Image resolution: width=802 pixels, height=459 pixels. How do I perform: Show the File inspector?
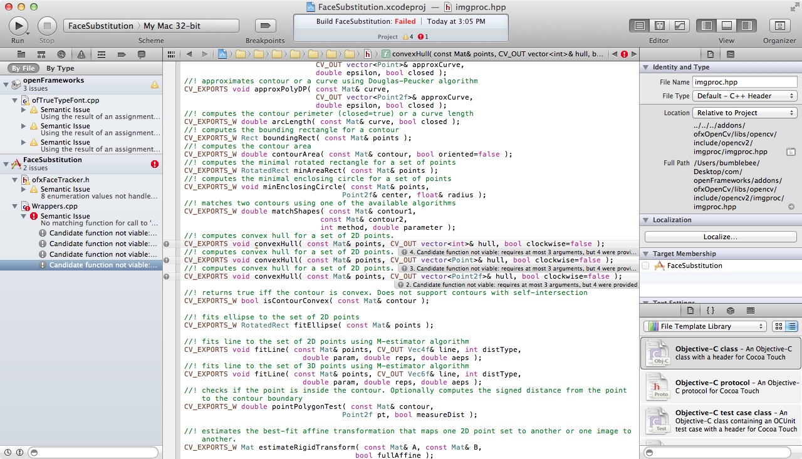click(710, 54)
